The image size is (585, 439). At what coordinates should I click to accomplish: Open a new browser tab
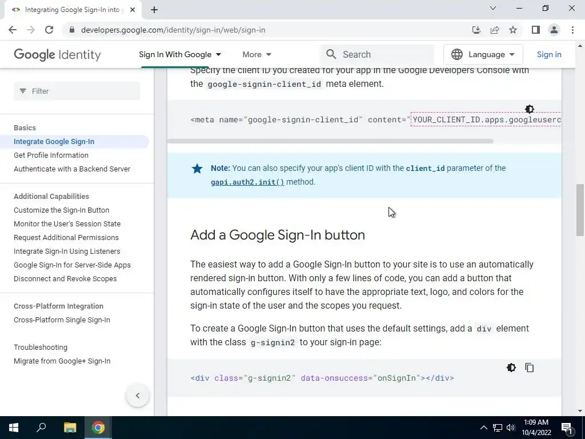(154, 10)
